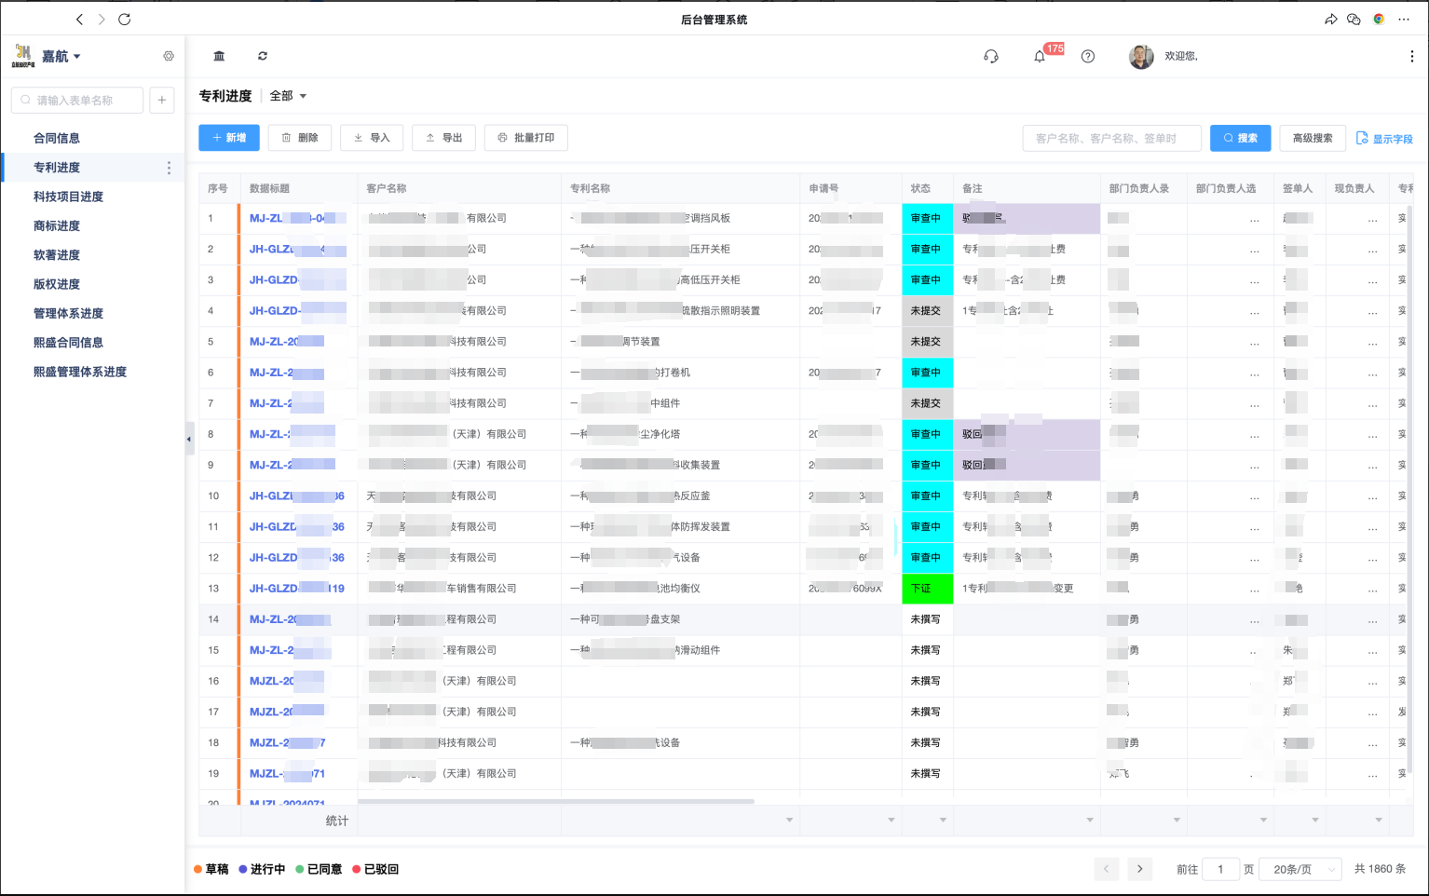Click the help question mark icon
The width and height of the screenshot is (1429, 896).
[x=1087, y=57]
